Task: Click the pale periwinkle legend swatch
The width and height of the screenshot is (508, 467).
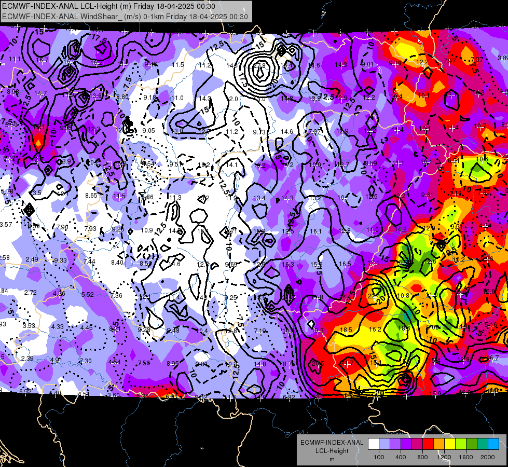Action: coord(384,444)
